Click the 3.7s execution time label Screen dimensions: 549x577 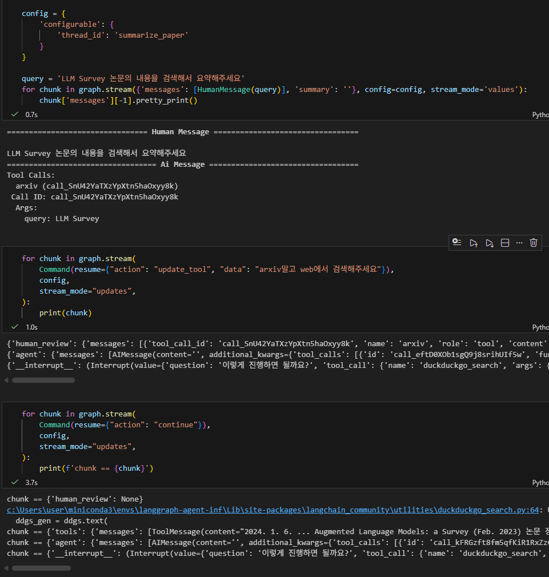(x=31, y=482)
